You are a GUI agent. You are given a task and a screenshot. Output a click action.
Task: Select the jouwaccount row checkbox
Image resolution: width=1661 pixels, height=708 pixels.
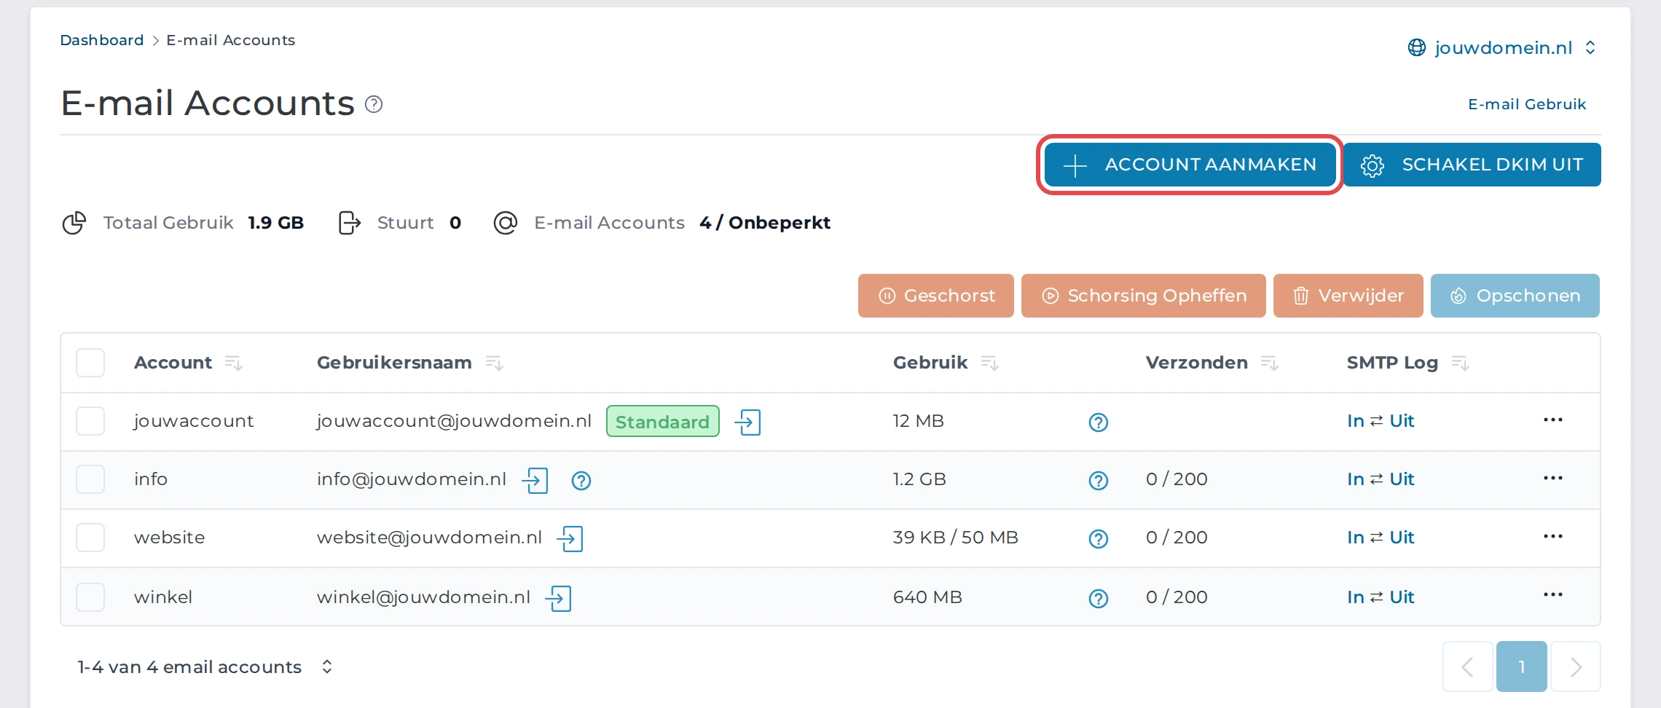(x=90, y=421)
